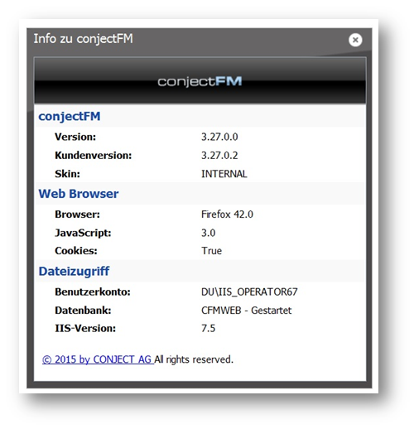Open the 2015 by CONJECT AG link

point(98,359)
